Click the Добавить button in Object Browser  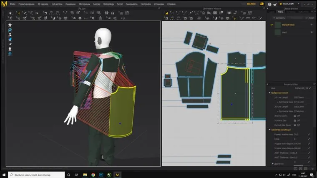click(279, 18)
